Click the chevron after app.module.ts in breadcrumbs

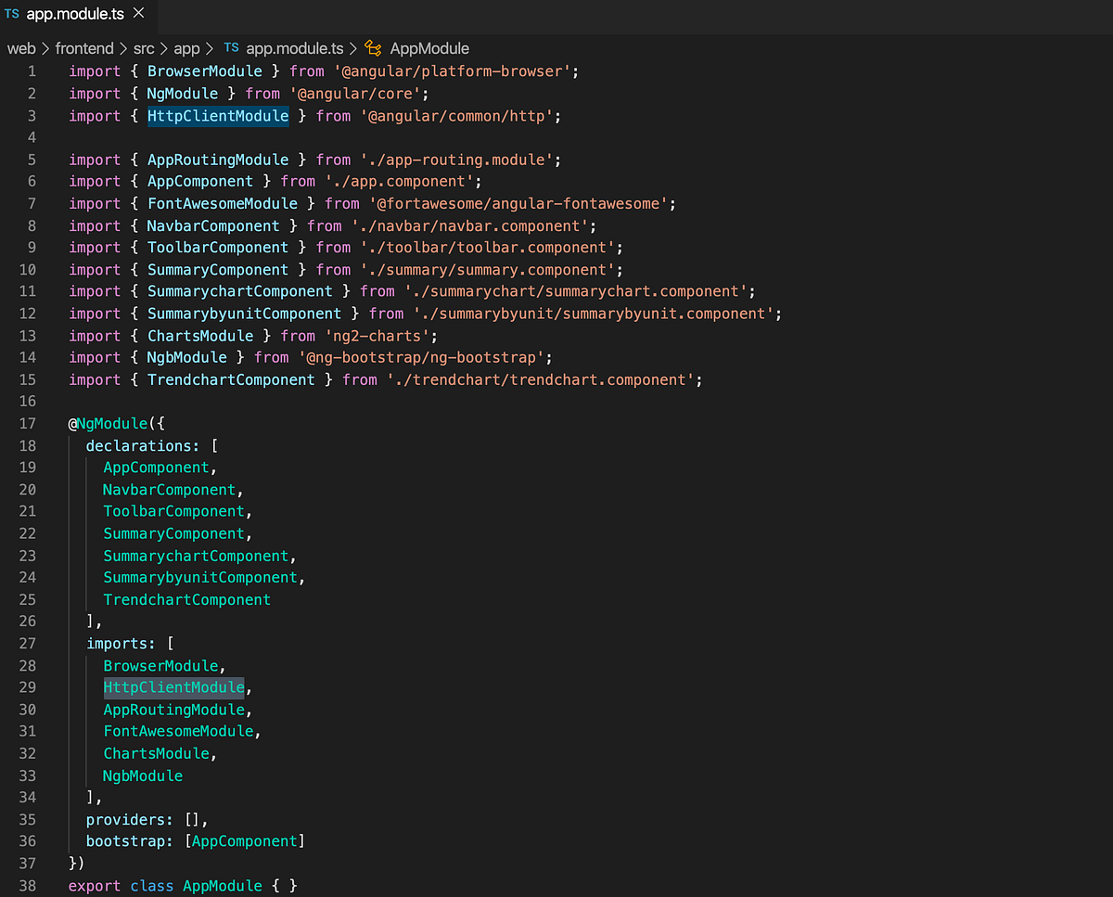pyautogui.click(x=353, y=47)
